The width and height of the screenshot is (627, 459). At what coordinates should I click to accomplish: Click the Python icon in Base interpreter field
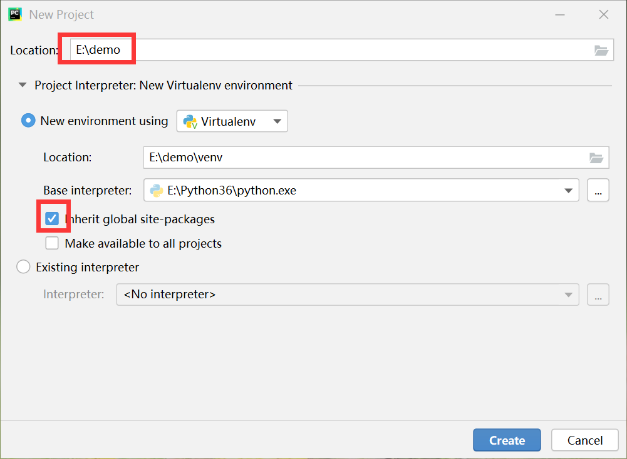point(157,190)
